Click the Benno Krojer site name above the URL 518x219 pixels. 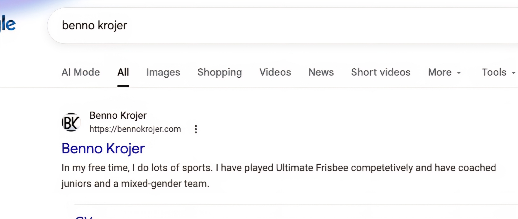(x=118, y=115)
